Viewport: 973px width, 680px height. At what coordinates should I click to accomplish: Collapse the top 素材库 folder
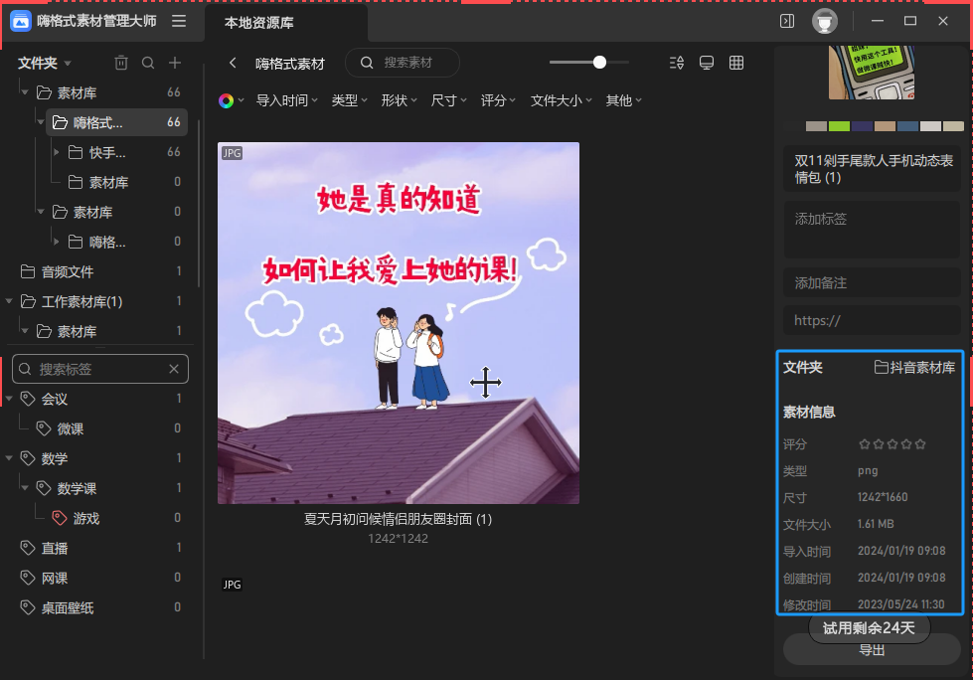[25, 92]
